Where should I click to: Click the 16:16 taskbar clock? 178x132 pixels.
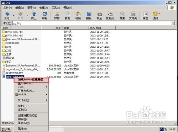click(172, 129)
